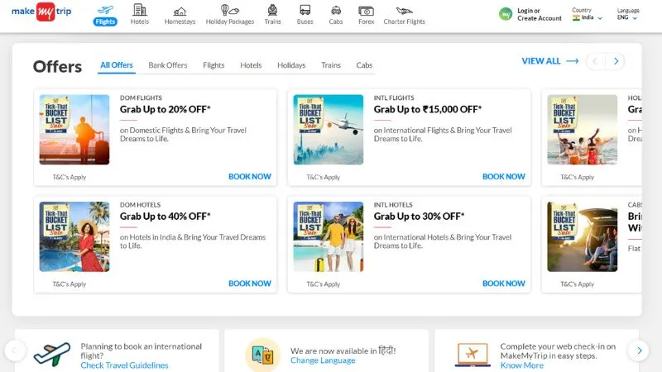662x372 pixels.
Task: Click 'Grab Up to 30% OFF*' heading
Action: click(x=419, y=217)
